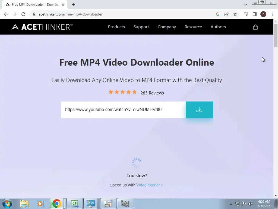Bookmark this page with star icon
The height and width of the screenshot is (209, 278).
[x=235, y=14]
